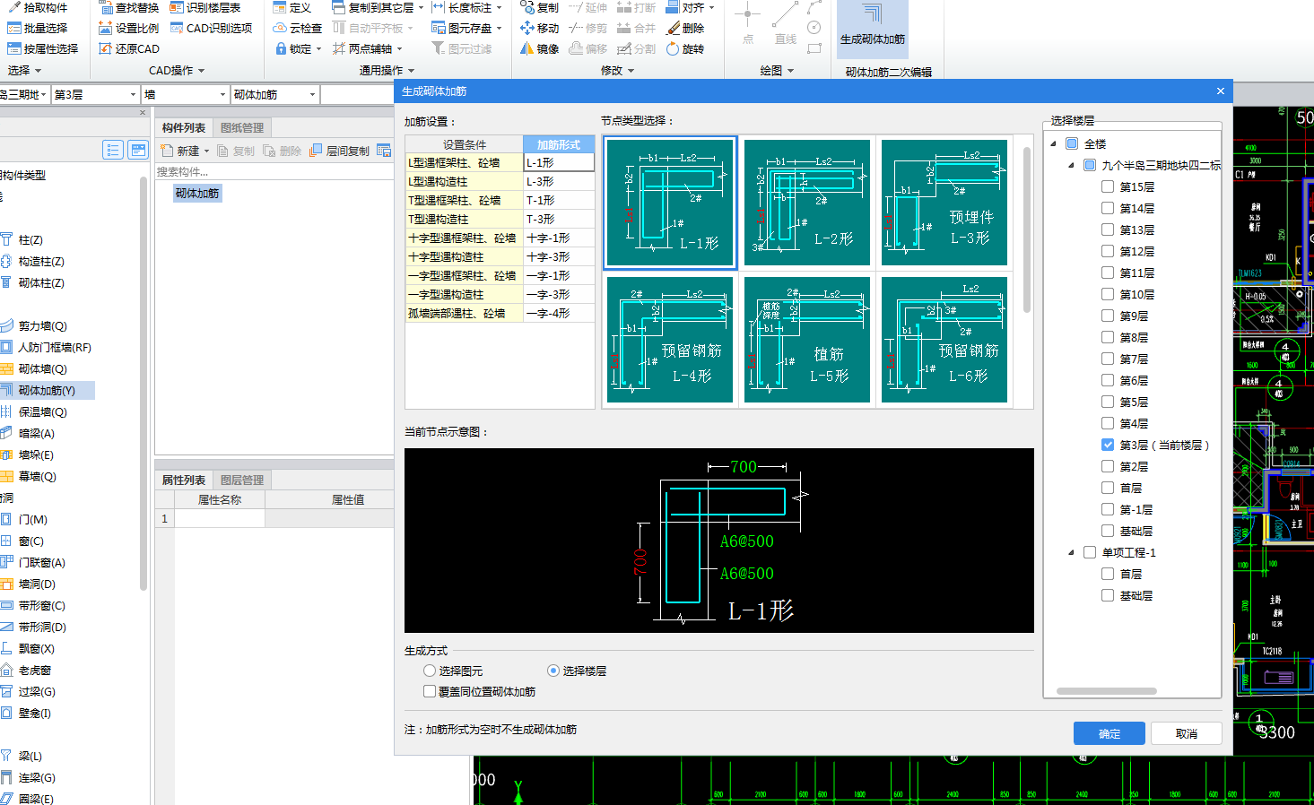Click the 拾取构件 pick component tool

pyautogui.click(x=37, y=7)
